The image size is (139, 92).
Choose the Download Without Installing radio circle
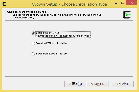tap(33, 43)
